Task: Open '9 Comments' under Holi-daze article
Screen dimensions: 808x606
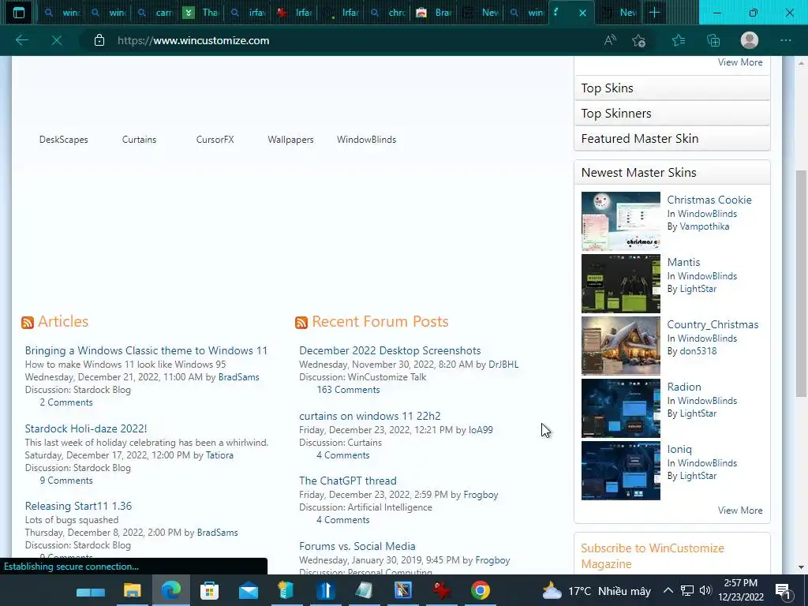Action: click(x=66, y=481)
